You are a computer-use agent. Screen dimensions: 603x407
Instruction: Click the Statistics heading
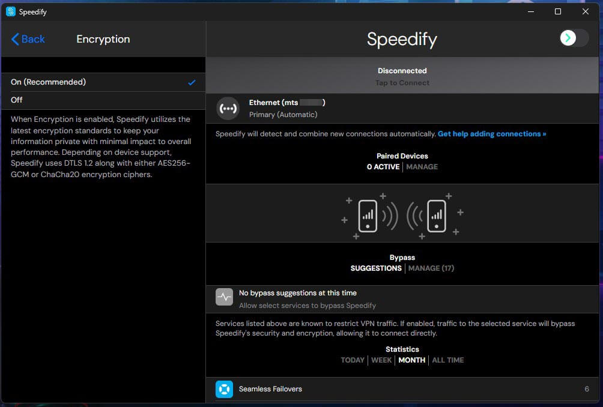point(402,349)
